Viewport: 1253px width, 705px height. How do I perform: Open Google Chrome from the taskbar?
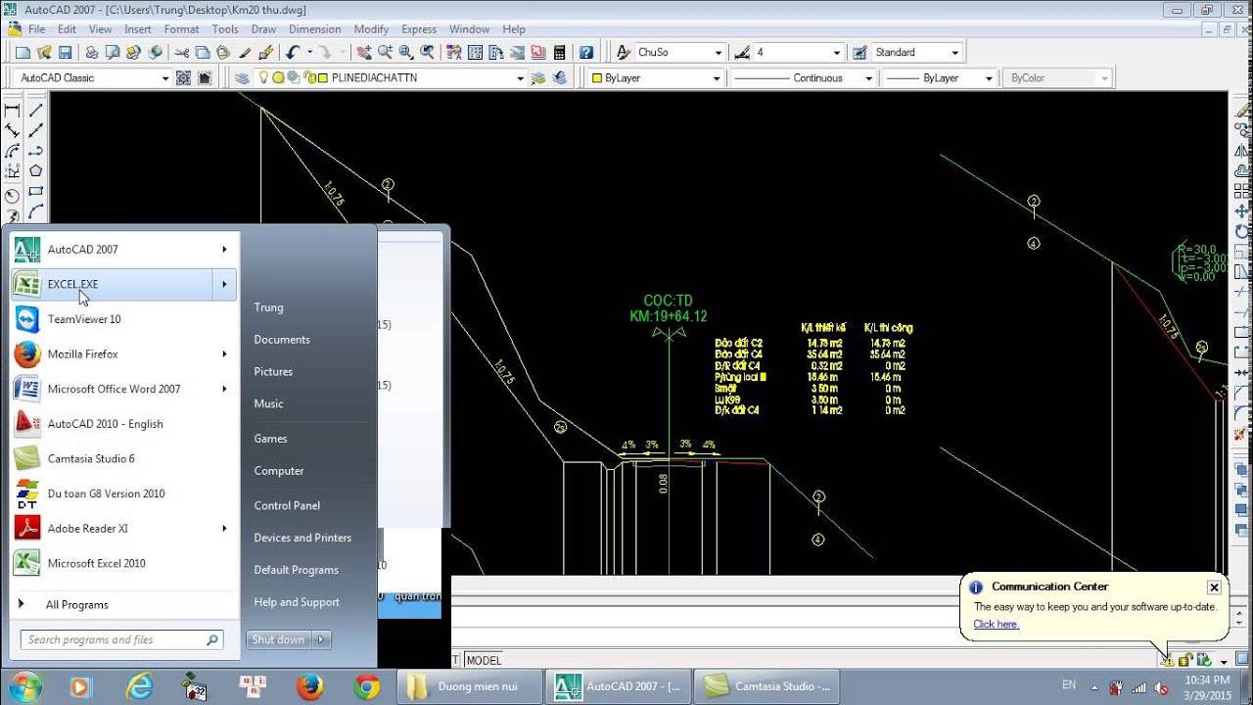pos(367,686)
